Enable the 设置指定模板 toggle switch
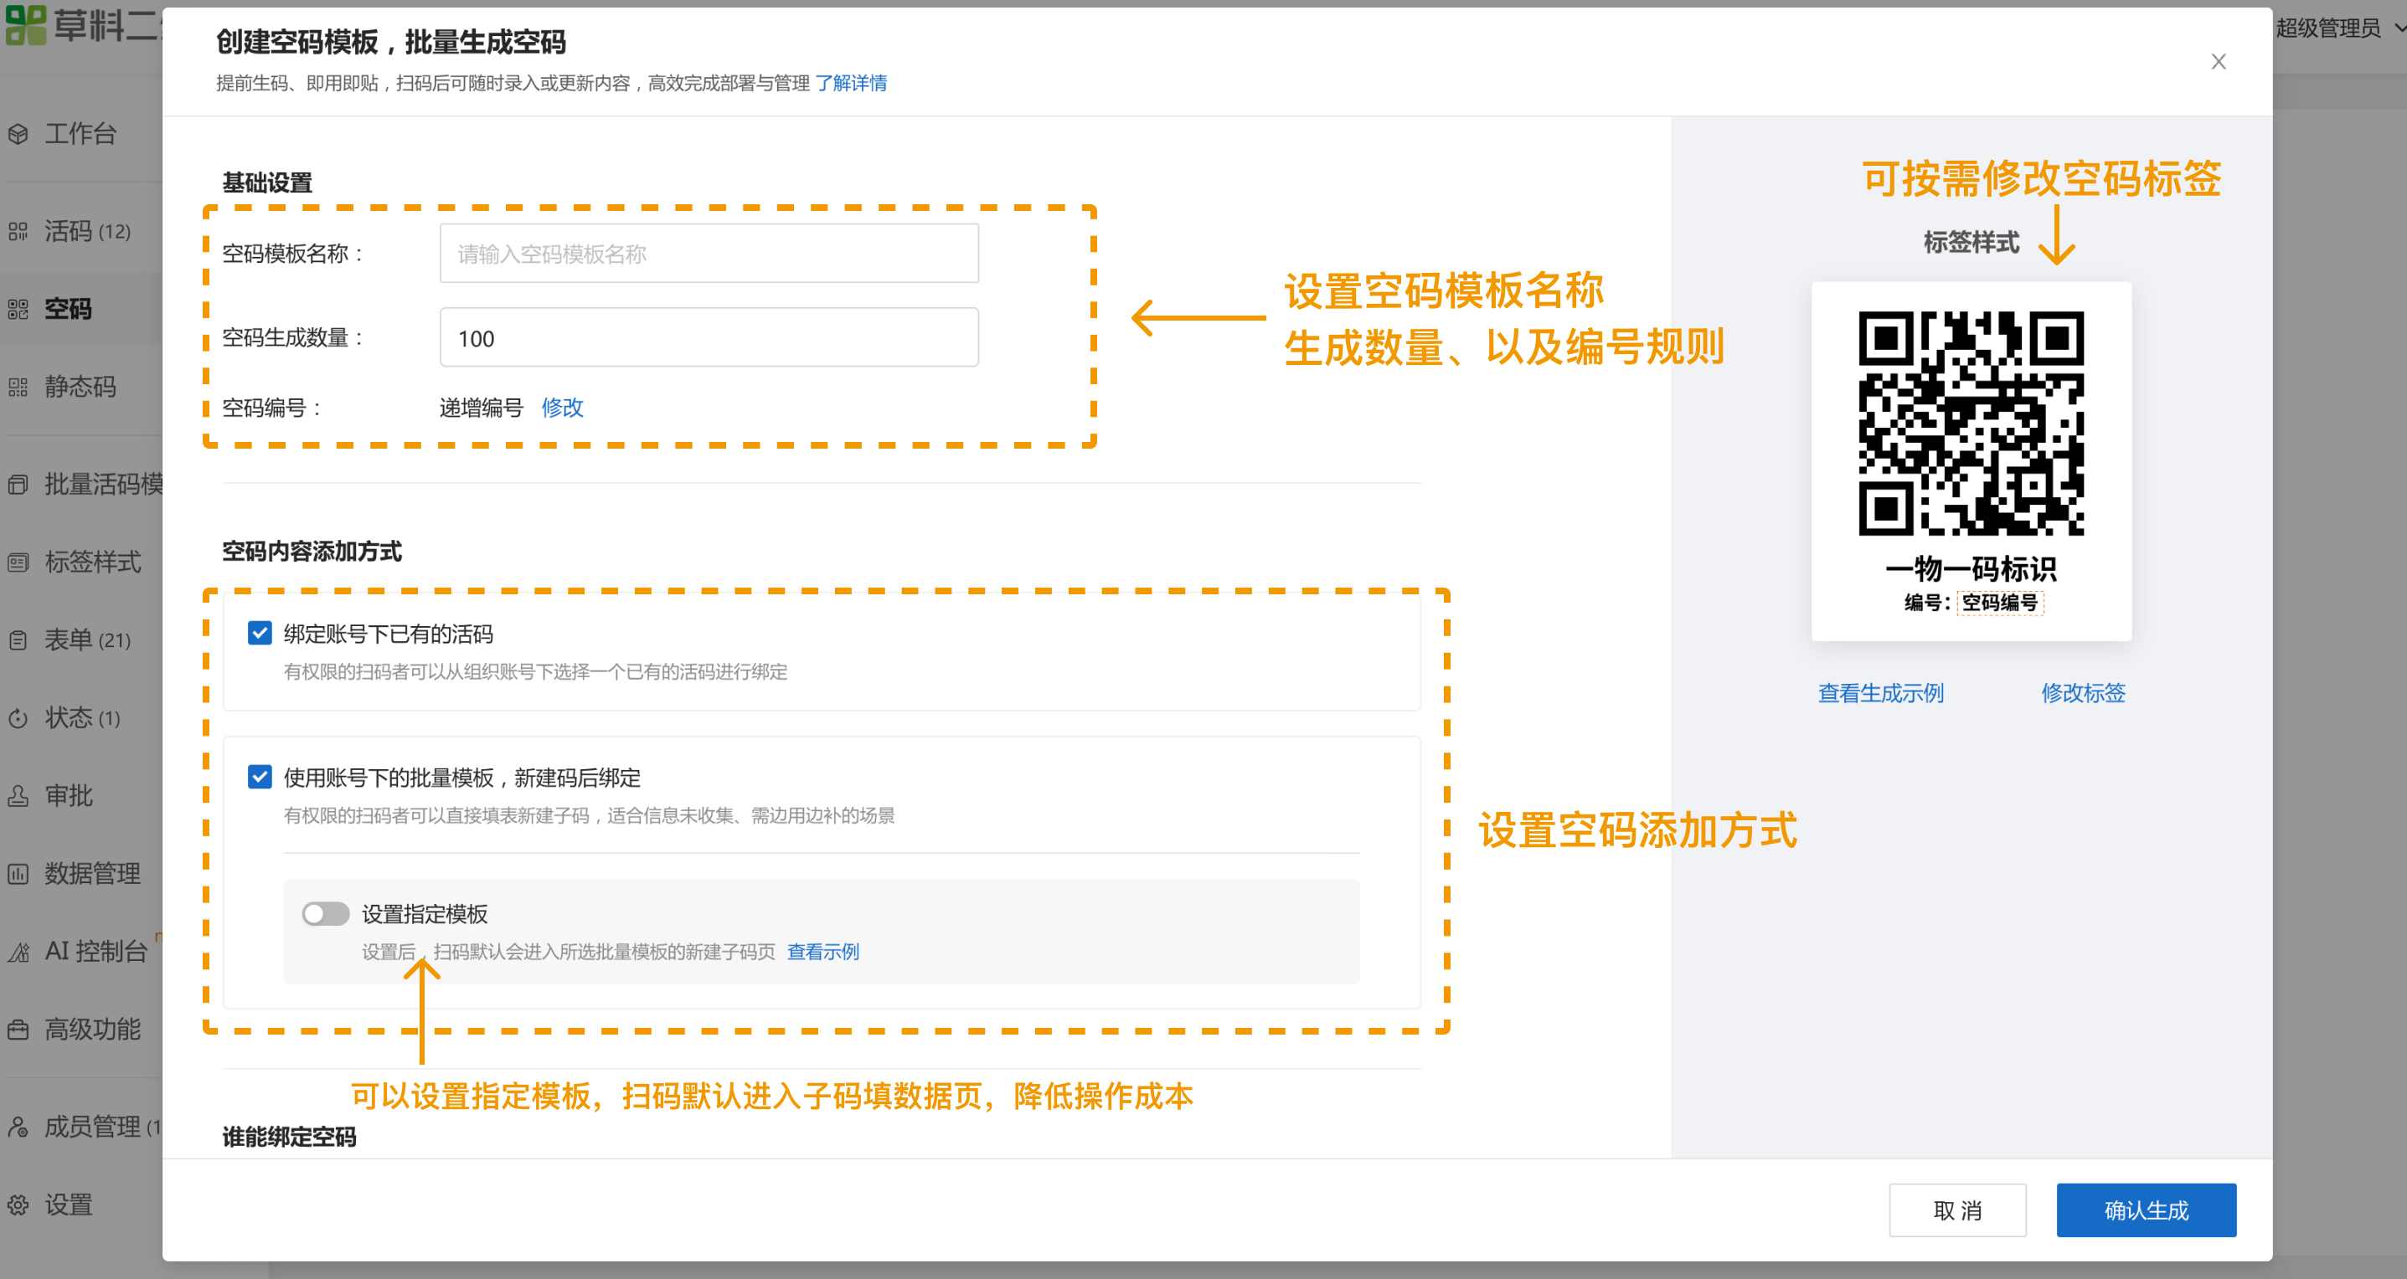The width and height of the screenshot is (2407, 1279). coord(325,914)
